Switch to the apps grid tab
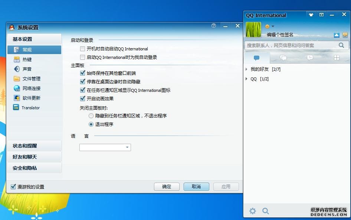 click(337, 58)
